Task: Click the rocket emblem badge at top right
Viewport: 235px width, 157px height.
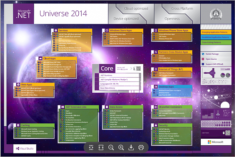Action: coord(216,14)
